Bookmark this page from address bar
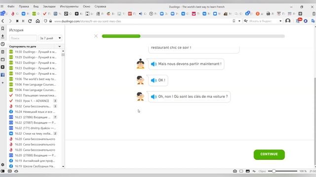316x177 pixels. tap(234, 21)
